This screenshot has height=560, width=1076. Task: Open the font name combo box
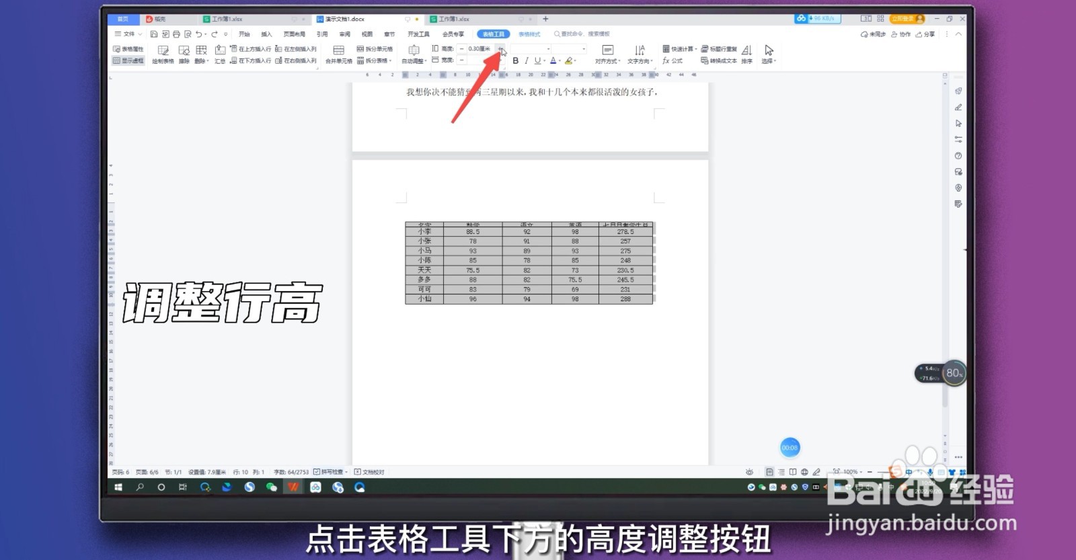531,49
